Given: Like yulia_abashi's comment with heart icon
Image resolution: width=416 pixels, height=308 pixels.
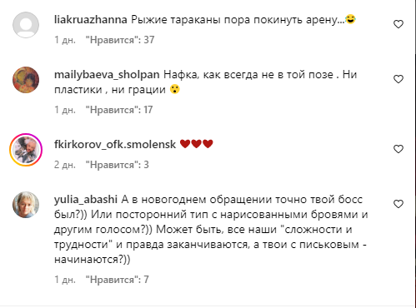Looking at the screenshot, I should (x=398, y=204).
